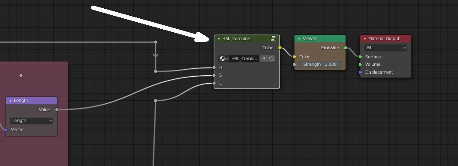Image resolution: width=458 pixels, height=166 pixels.
Task: Click the Emission output socket on Viewer
Action: [346, 47]
